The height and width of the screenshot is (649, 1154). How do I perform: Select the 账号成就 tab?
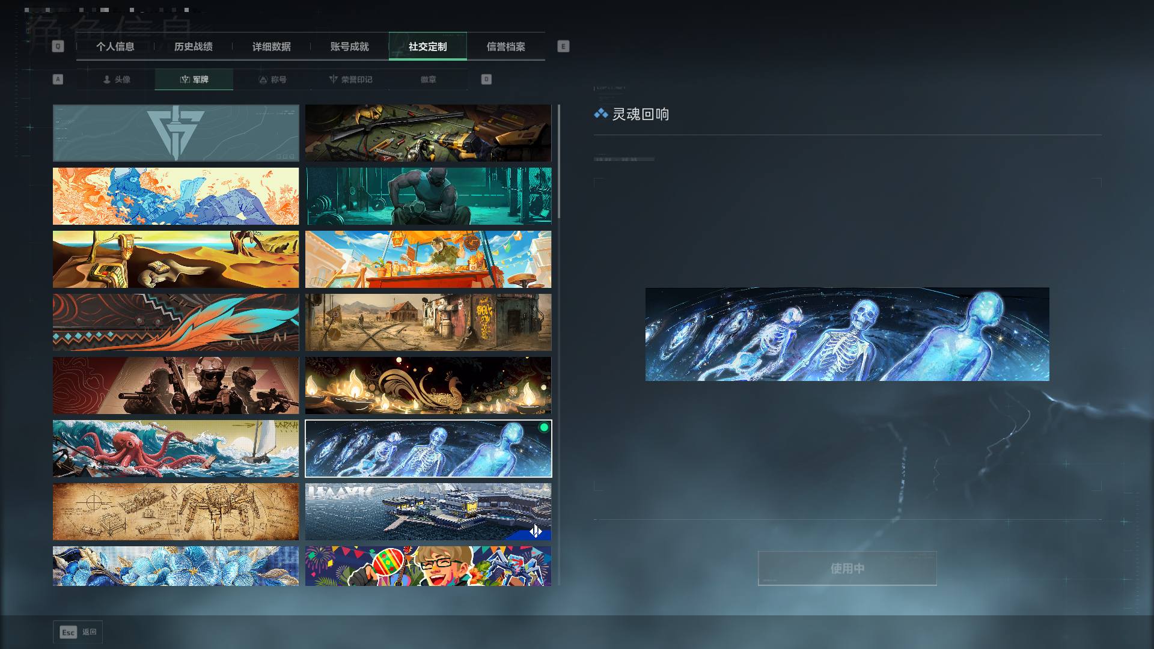350,46
